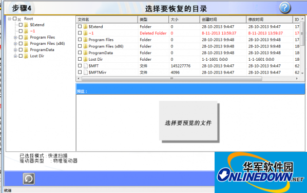The width and height of the screenshot is (307, 193).
Task: Click Program Files (x86) folder icon in tree
Action: point(26,43)
